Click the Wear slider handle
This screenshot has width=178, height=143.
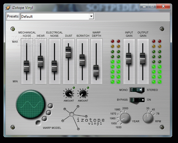click(40, 62)
